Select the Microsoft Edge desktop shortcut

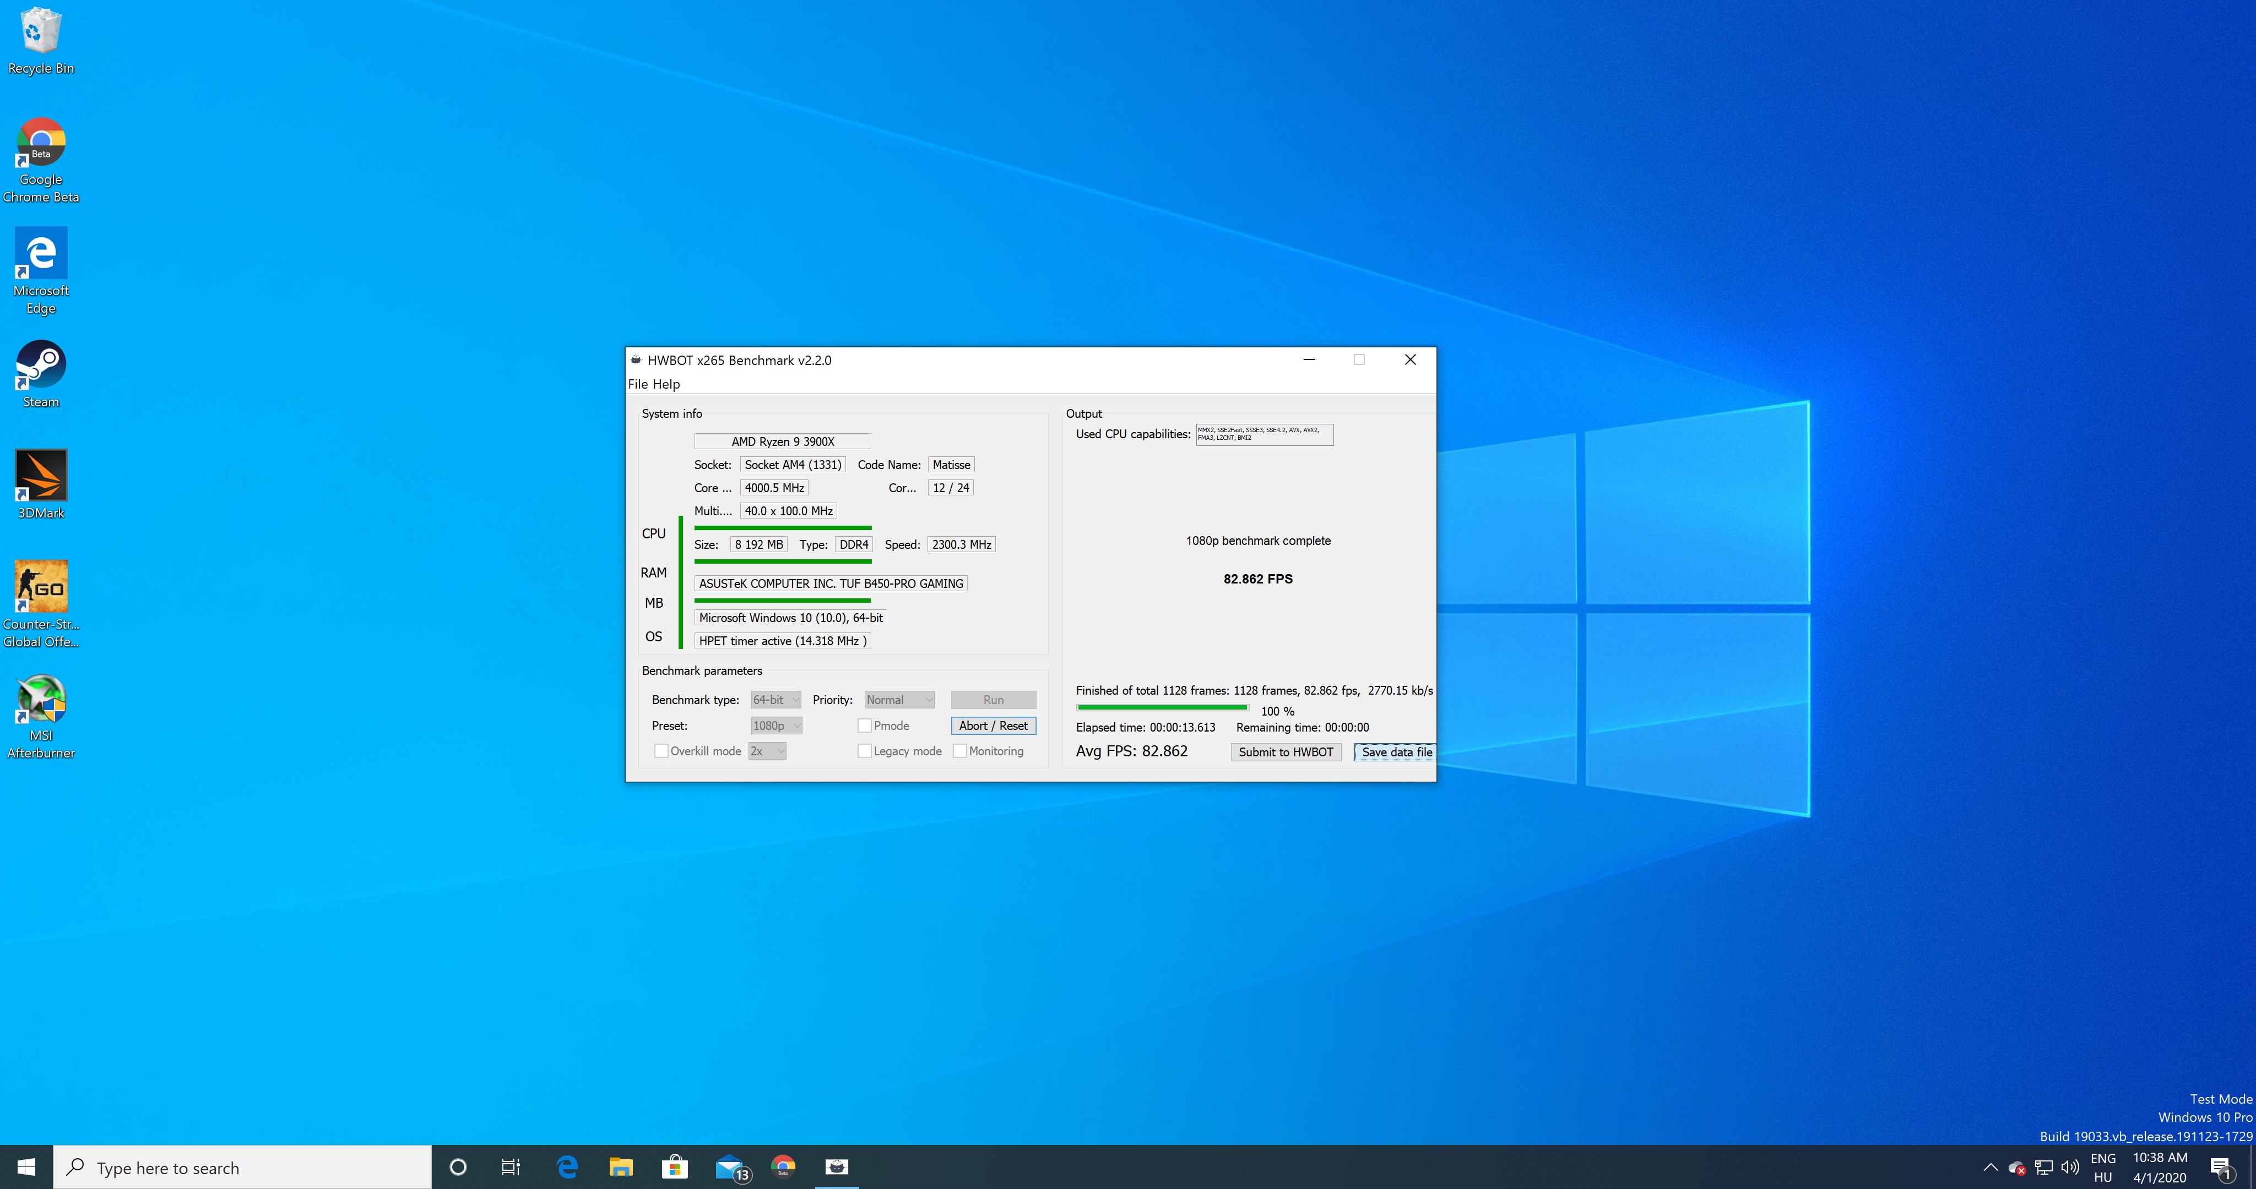(x=40, y=271)
